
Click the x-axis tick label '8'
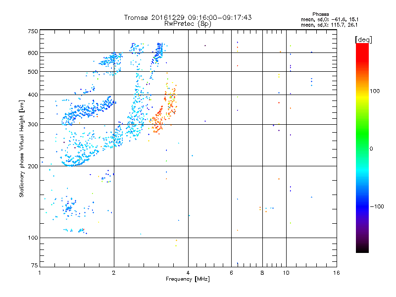coord(262,273)
